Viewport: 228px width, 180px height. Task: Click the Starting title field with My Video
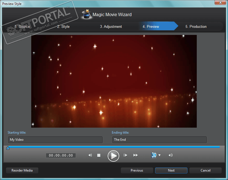(55, 140)
